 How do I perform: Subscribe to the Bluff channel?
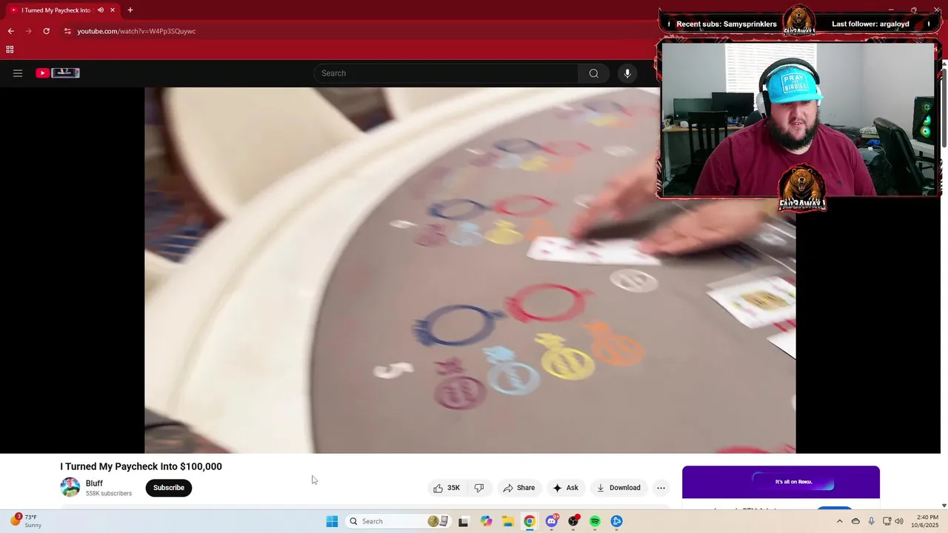[x=169, y=488]
